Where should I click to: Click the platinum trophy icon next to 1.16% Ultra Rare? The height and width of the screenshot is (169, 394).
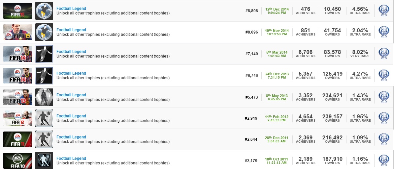click(x=384, y=161)
